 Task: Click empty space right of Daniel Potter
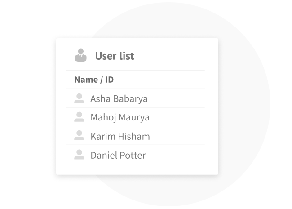tap(180, 156)
